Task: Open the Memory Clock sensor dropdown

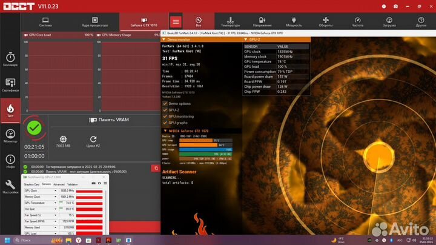Action: coord(55,197)
